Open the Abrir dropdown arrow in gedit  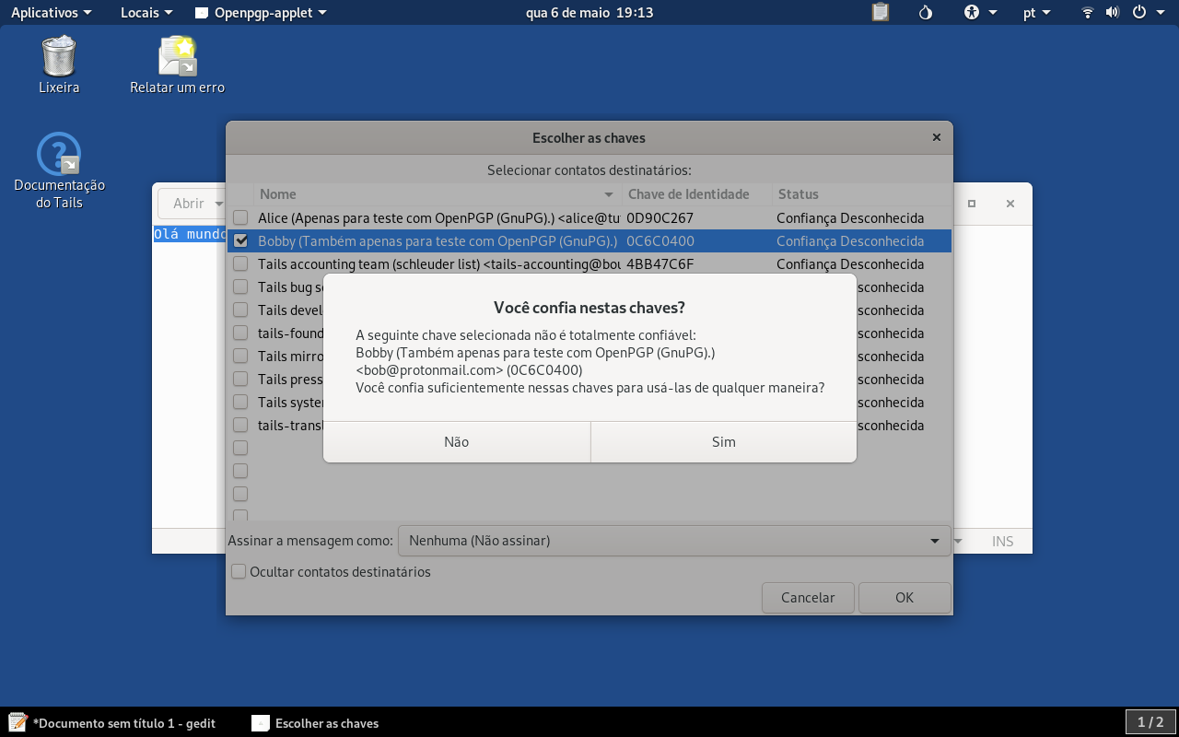pyautogui.click(x=218, y=204)
